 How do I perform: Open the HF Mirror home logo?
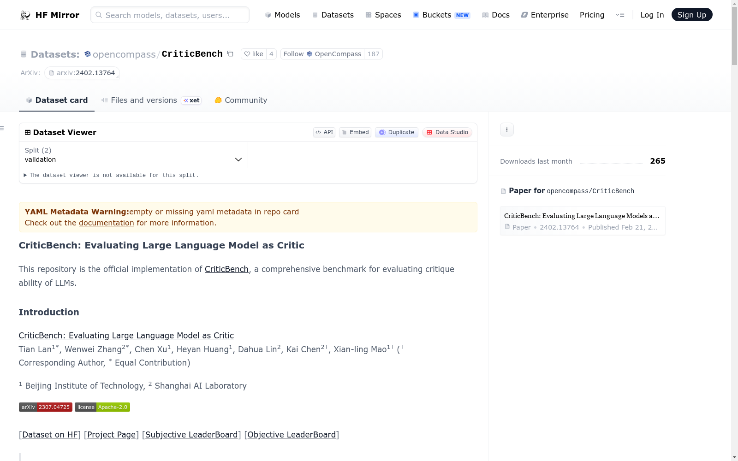pyautogui.click(x=50, y=15)
